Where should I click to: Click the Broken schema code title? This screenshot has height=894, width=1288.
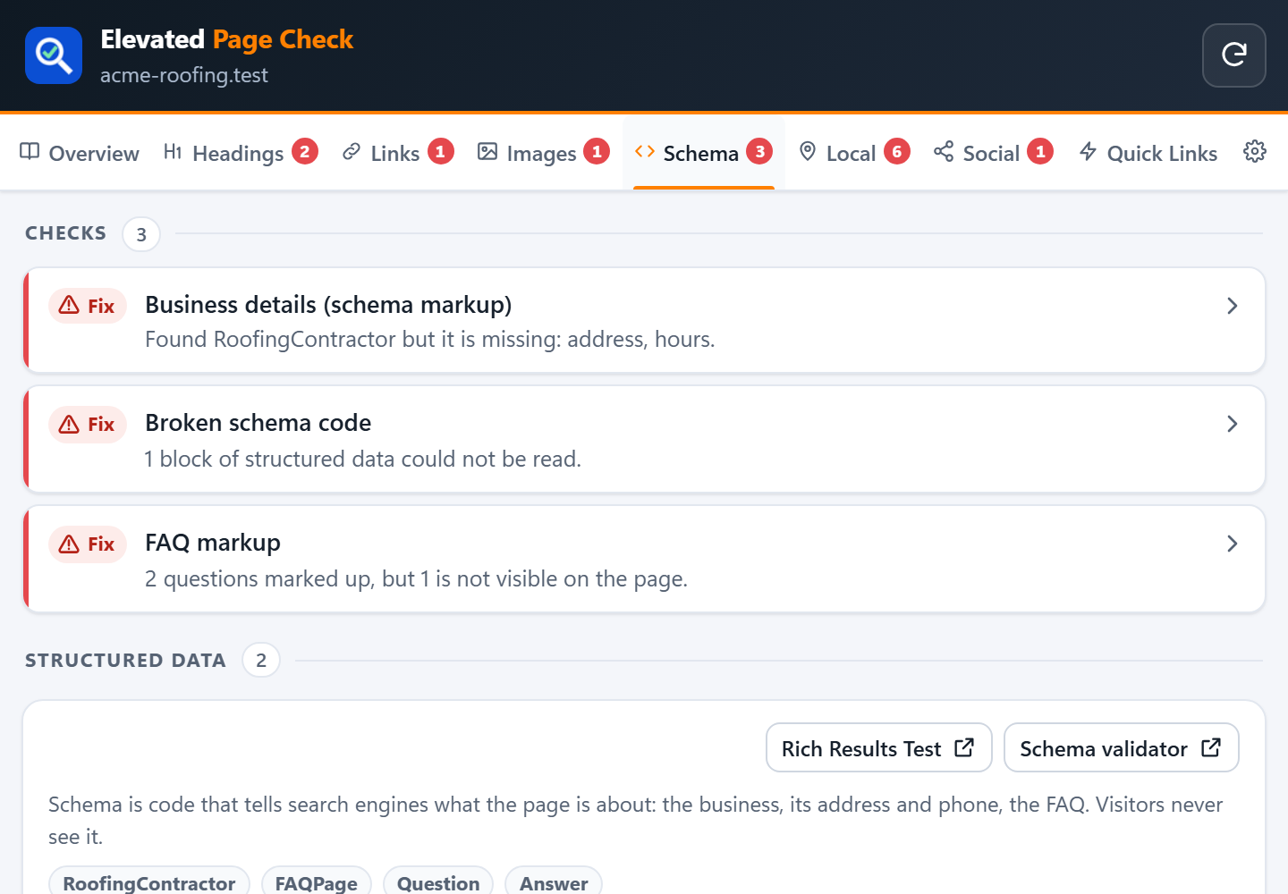pyautogui.click(x=258, y=423)
